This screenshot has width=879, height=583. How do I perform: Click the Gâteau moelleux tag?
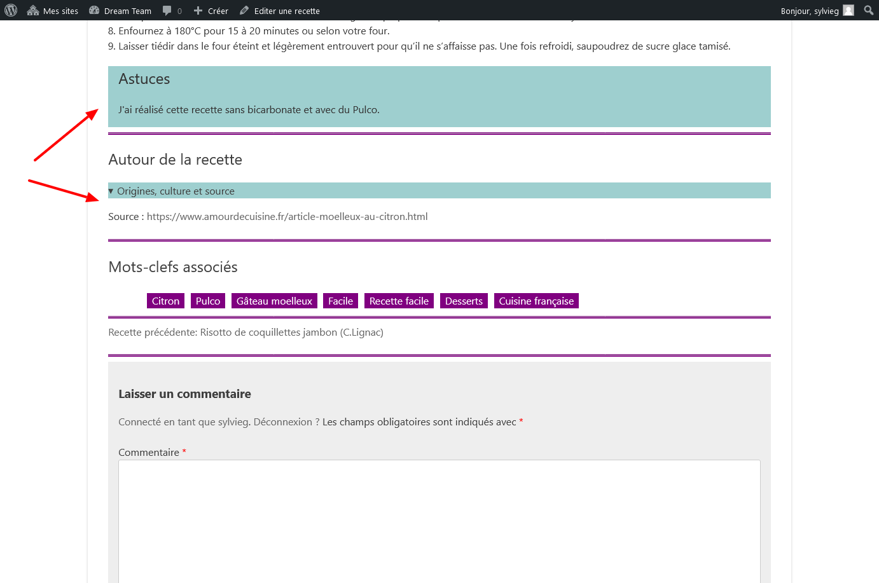click(274, 301)
